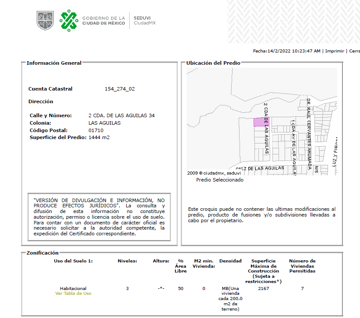Click the cadastral account number 154_274_02
This screenshot has height=318, width=360.
pyautogui.click(x=120, y=89)
